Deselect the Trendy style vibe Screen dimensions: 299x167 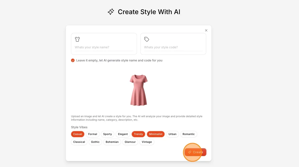(139, 134)
